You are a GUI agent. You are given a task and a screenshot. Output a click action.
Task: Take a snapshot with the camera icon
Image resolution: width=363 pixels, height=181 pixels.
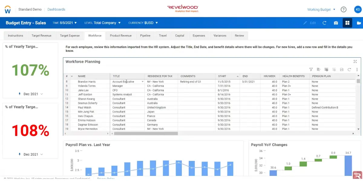coord(336,23)
